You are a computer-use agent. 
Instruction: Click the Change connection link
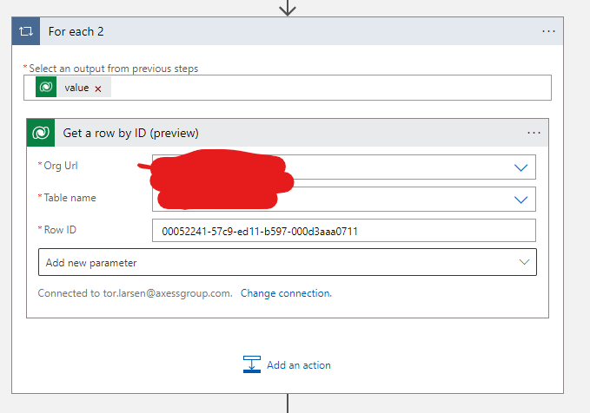coord(286,293)
